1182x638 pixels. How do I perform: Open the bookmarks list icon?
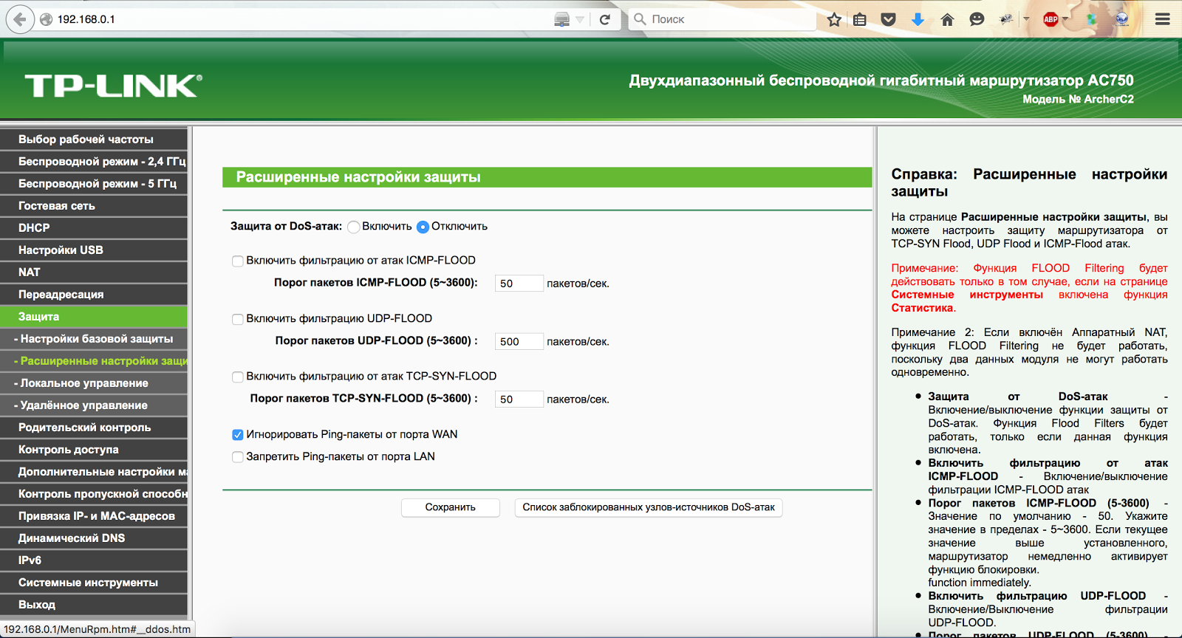[x=860, y=19]
